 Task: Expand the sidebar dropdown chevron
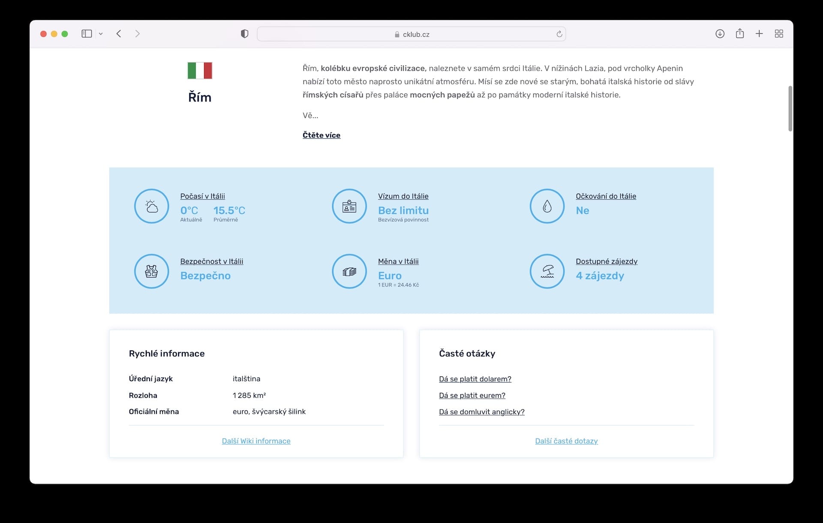pyautogui.click(x=101, y=34)
